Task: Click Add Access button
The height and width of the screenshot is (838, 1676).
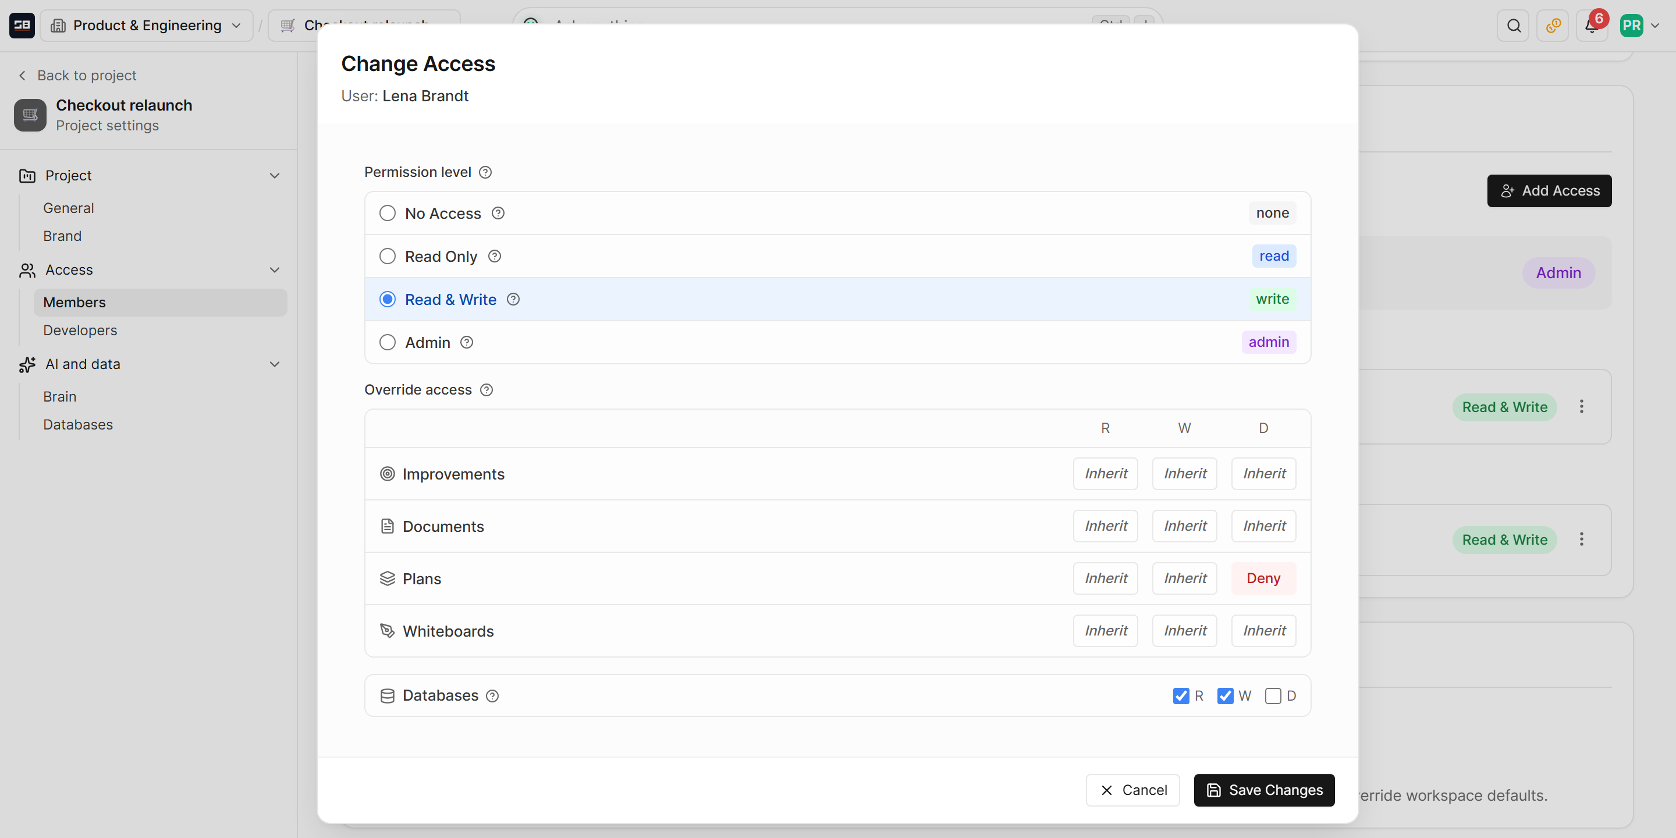Action: click(x=1549, y=191)
